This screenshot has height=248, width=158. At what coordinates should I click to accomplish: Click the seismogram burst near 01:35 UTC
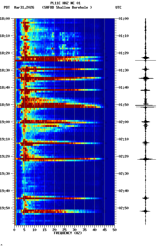(146, 78)
